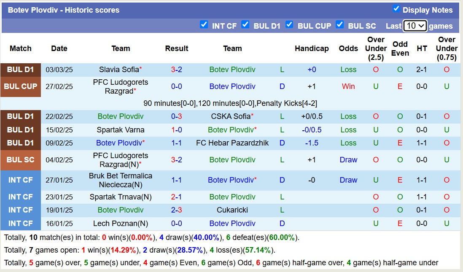Uncheck the BUL D1 filter checkbox

(x=245, y=25)
